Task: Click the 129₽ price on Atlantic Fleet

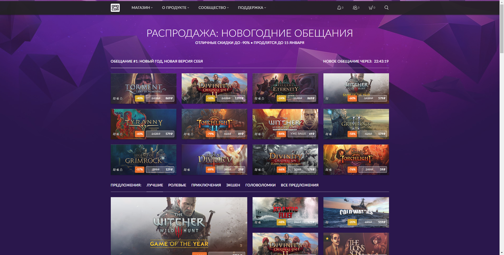Action: pyautogui.click(x=311, y=222)
